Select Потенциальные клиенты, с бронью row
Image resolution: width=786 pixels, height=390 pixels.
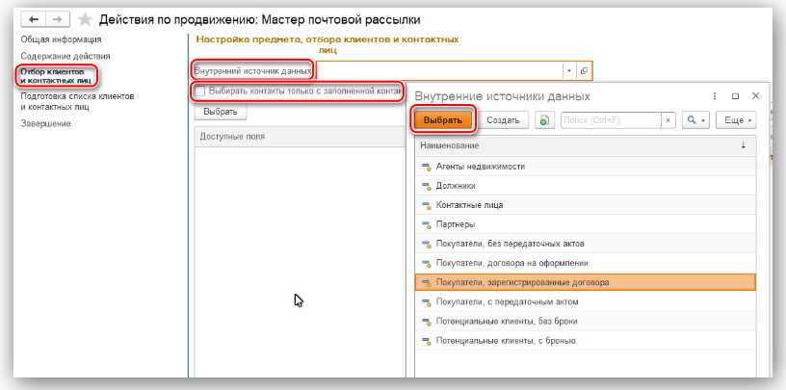pos(586,341)
